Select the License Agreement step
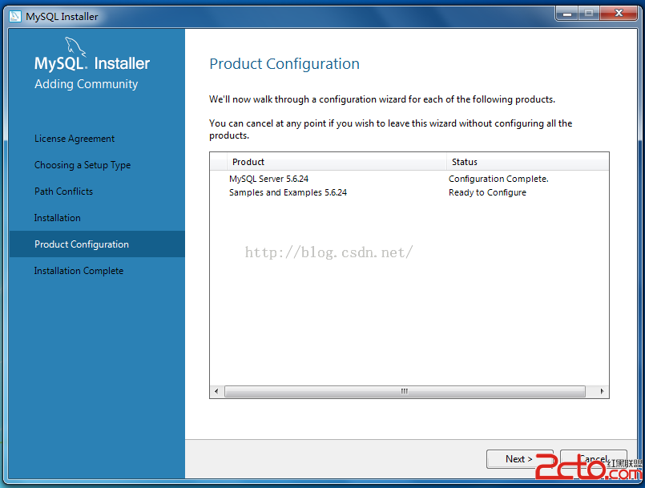The image size is (645, 488). [x=75, y=139]
